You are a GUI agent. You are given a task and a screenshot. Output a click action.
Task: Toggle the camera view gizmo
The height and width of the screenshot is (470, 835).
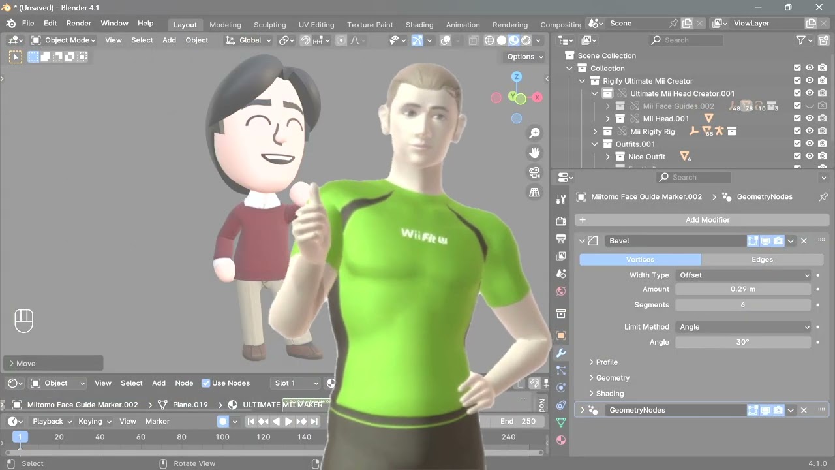[x=535, y=172]
